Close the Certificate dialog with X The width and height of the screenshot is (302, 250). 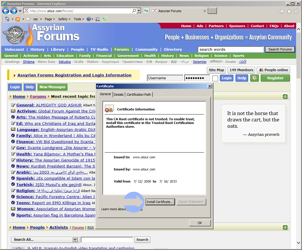click(x=210, y=86)
